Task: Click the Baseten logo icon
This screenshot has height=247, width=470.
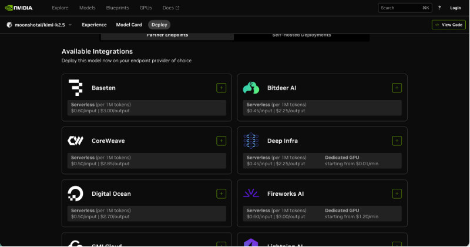Action: [76, 88]
